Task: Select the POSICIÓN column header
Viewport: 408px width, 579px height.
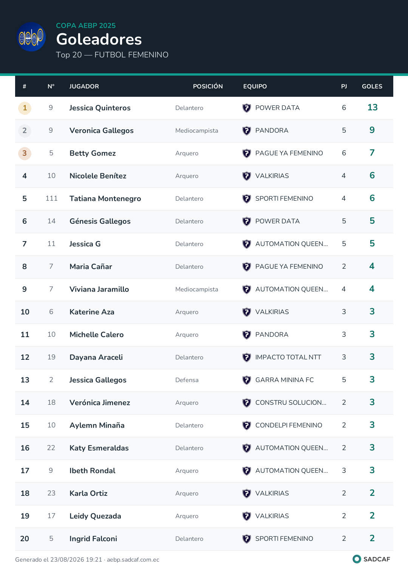Action: click(x=208, y=87)
